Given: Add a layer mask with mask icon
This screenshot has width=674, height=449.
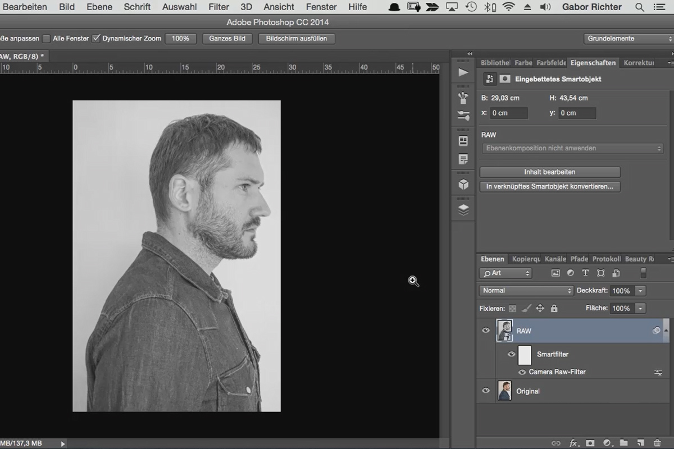Looking at the screenshot, I should [590, 443].
